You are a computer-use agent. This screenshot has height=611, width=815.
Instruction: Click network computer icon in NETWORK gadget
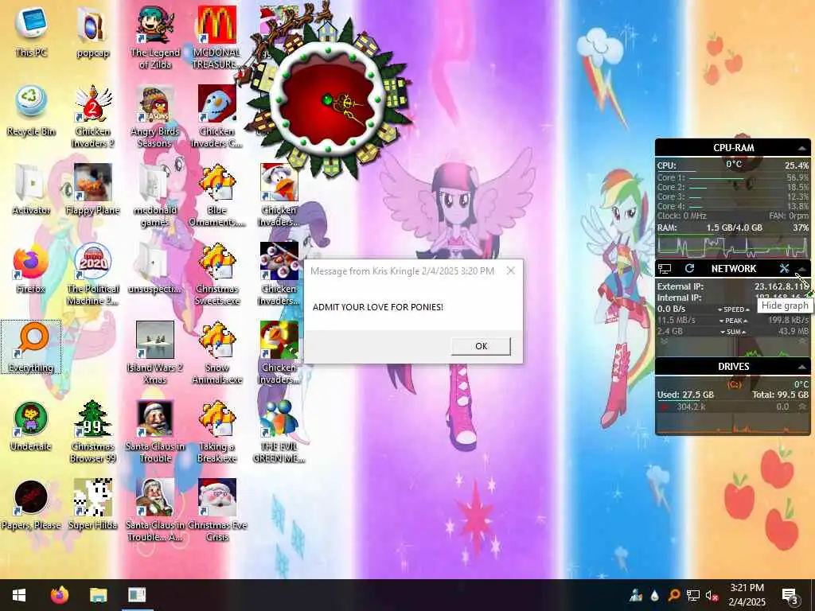[x=665, y=269]
